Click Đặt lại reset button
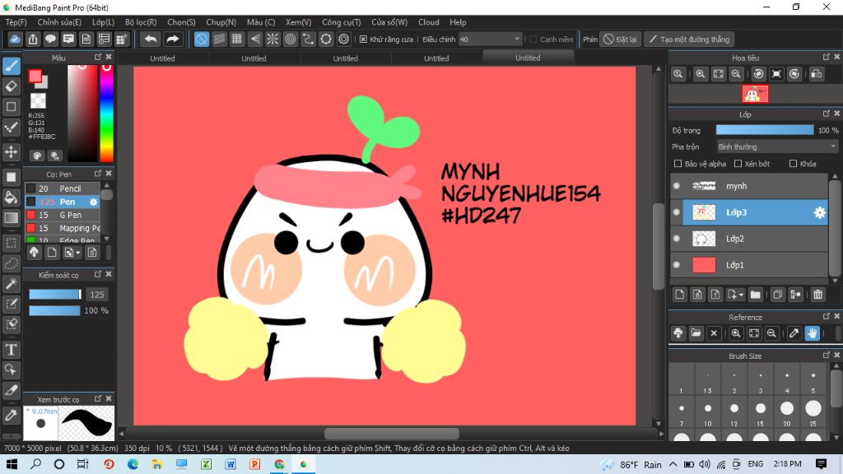 coord(621,39)
